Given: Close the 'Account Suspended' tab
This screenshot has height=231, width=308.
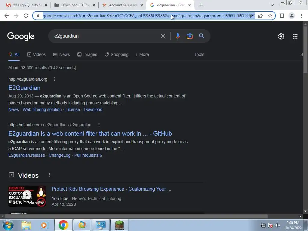Looking at the screenshot, I should pos(142,5).
